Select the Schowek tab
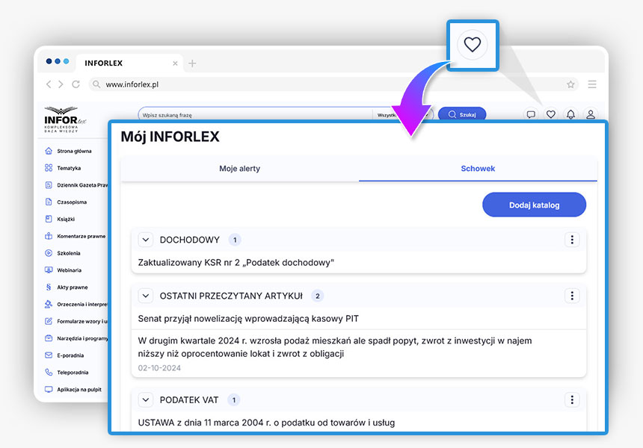The width and height of the screenshot is (643, 448). pos(478,169)
